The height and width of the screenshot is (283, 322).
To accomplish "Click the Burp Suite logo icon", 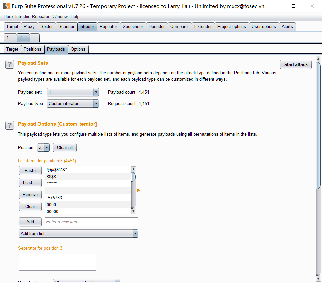I will point(7,6).
